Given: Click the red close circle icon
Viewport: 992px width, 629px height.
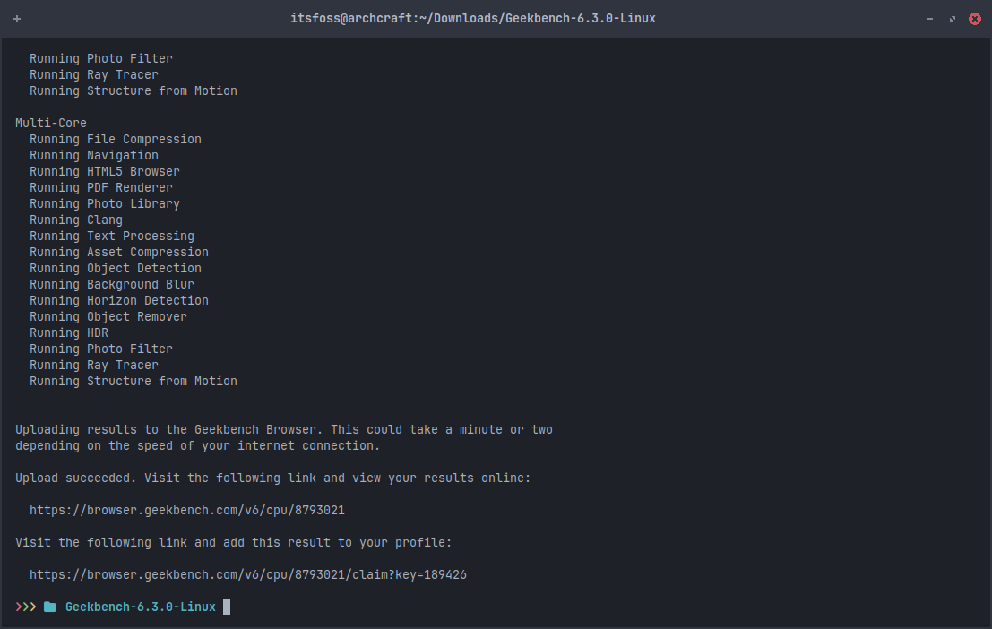Looking at the screenshot, I should click(975, 18).
